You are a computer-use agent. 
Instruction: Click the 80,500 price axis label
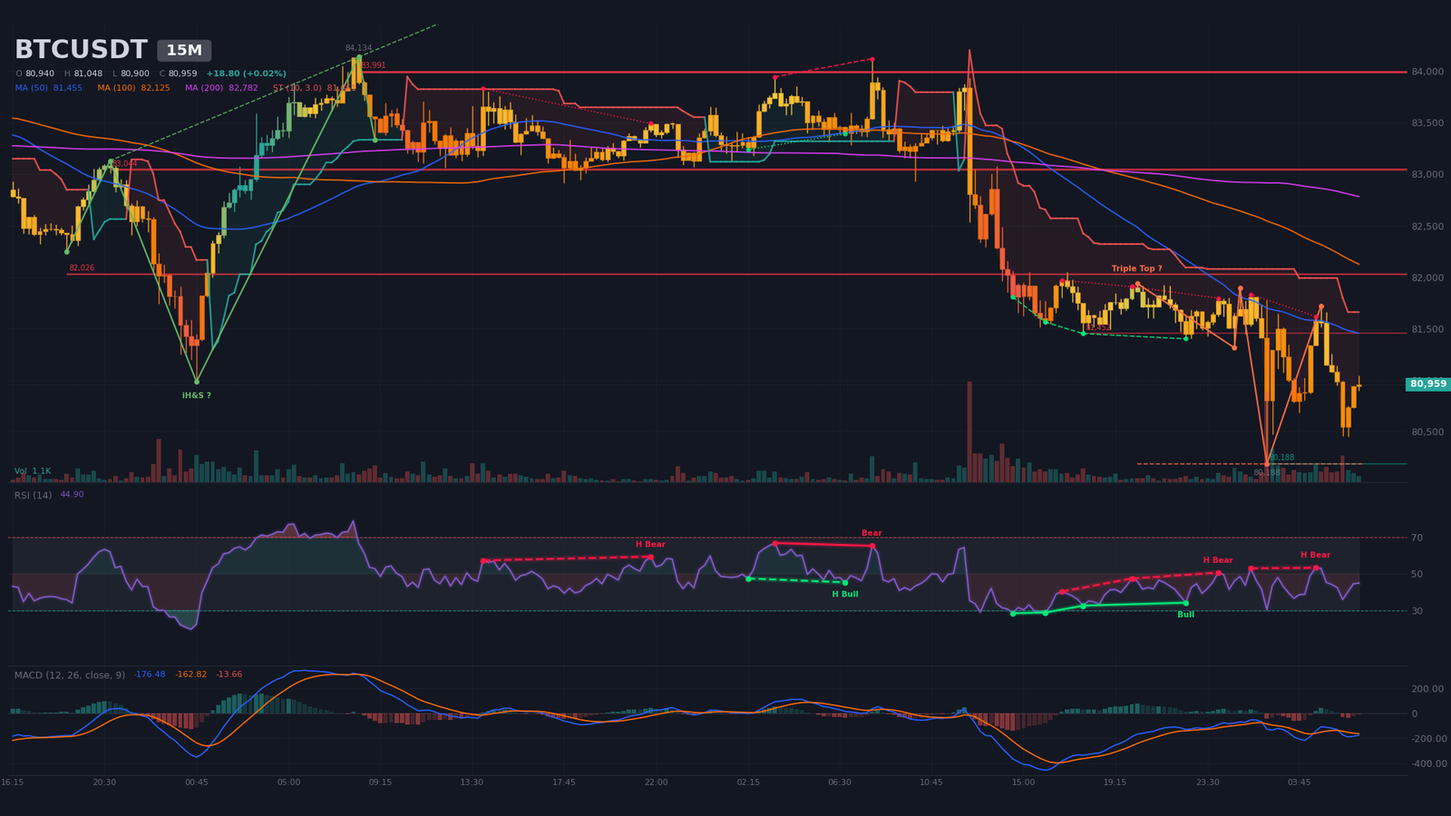pyautogui.click(x=1427, y=432)
